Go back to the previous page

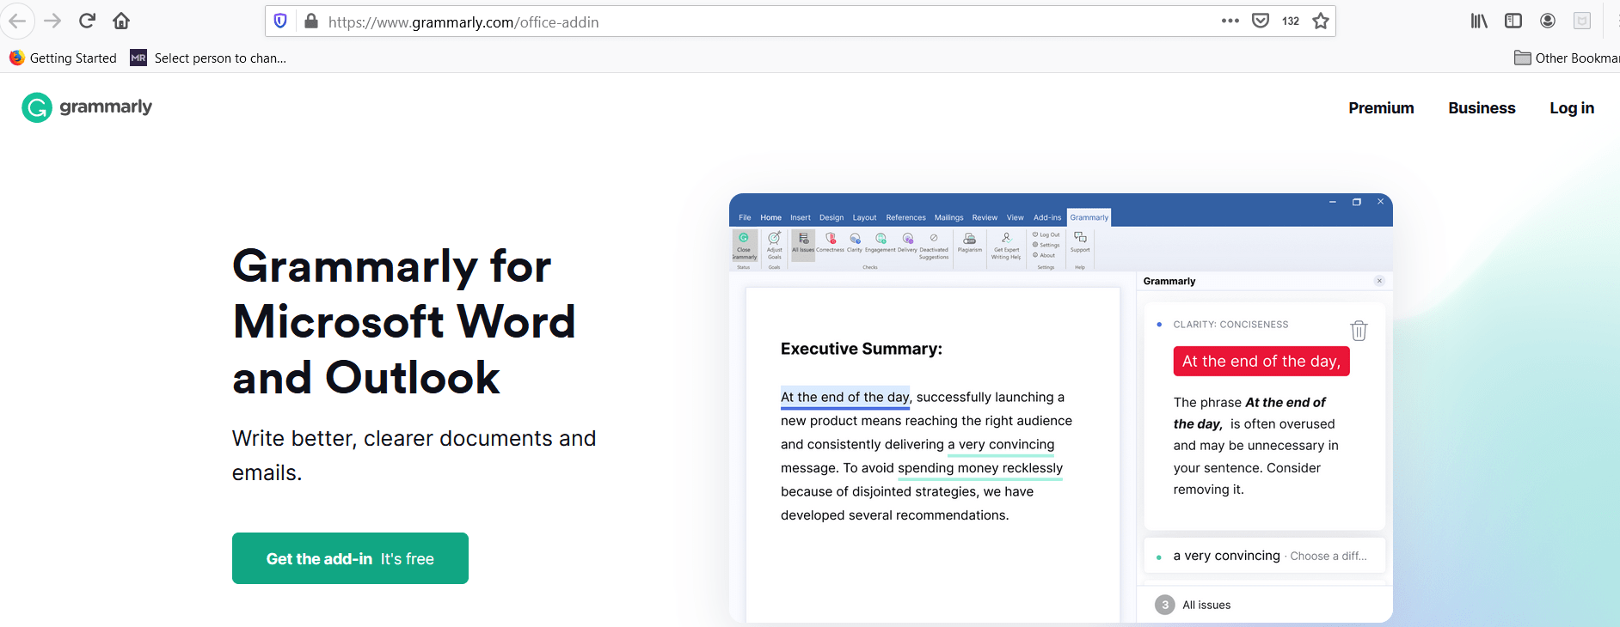click(x=17, y=21)
